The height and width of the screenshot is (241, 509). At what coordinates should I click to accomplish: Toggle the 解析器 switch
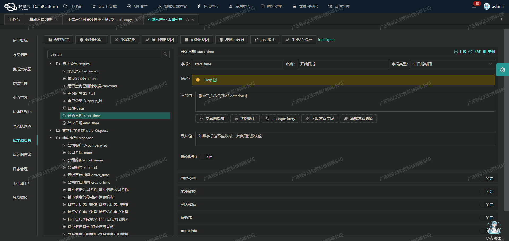(487, 218)
